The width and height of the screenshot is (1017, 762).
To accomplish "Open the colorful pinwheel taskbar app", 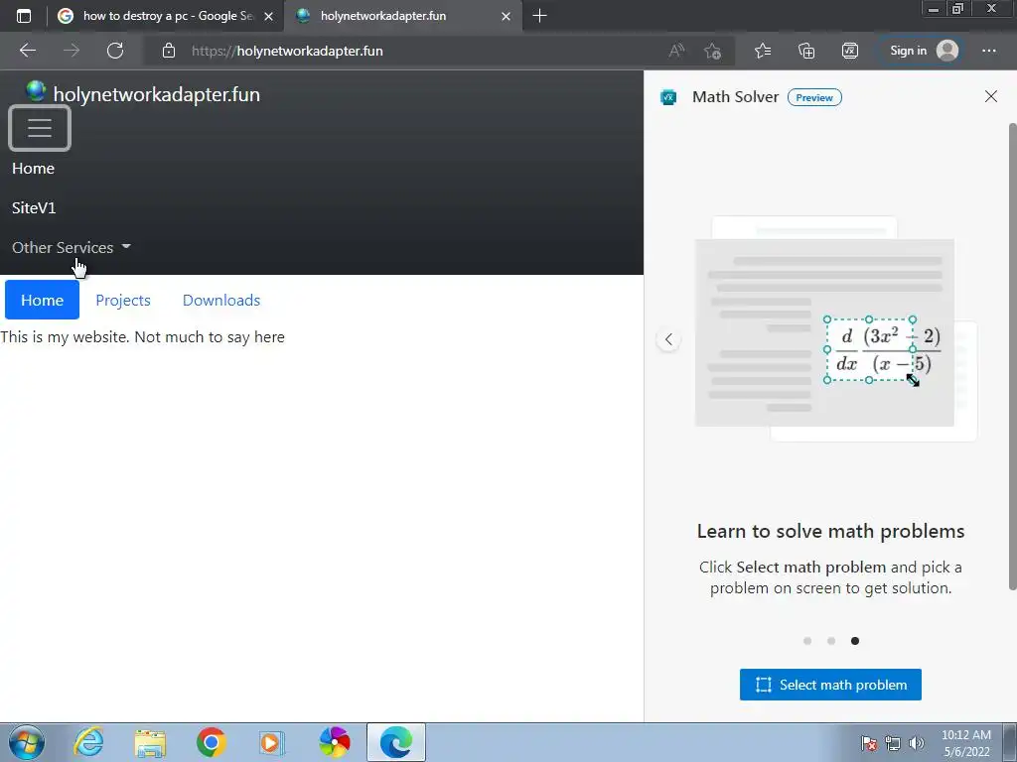I will click(x=335, y=742).
